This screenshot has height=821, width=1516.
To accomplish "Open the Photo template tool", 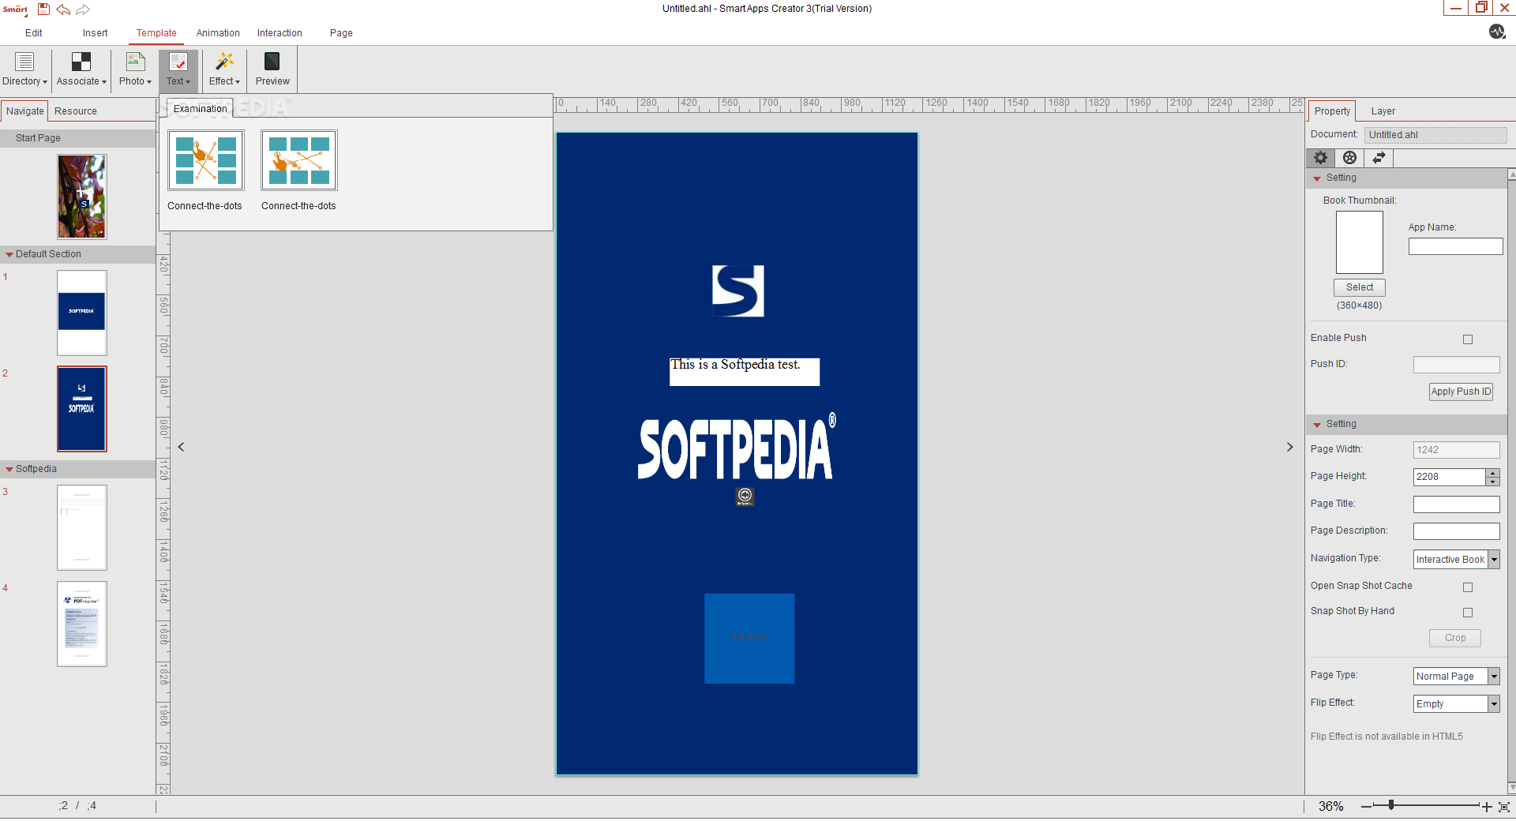I will [x=135, y=69].
